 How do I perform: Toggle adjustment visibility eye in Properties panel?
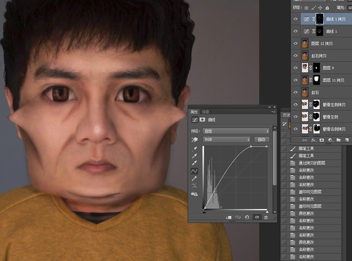click(x=257, y=217)
